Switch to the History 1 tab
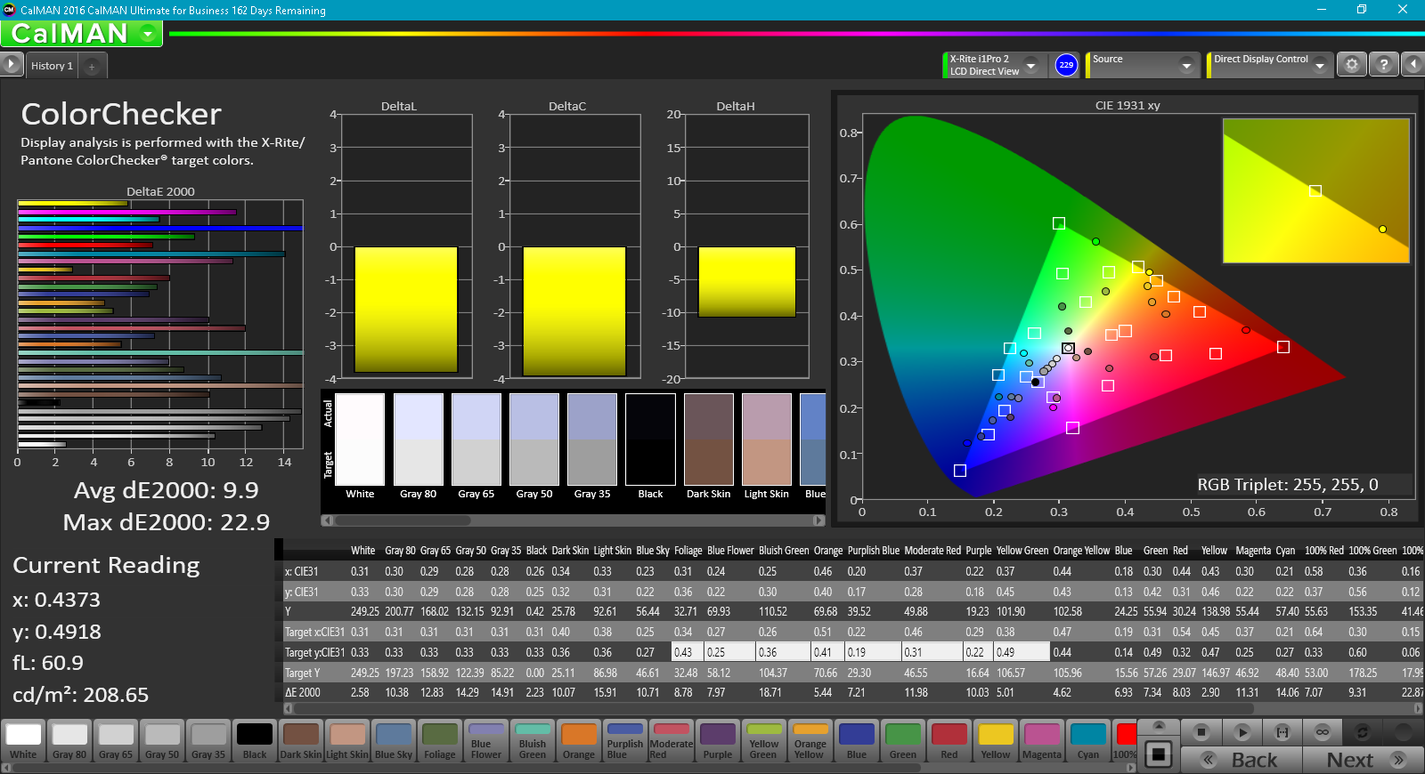Screen dimensions: 1425x774 pyautogui.click(x=52, y=66)
